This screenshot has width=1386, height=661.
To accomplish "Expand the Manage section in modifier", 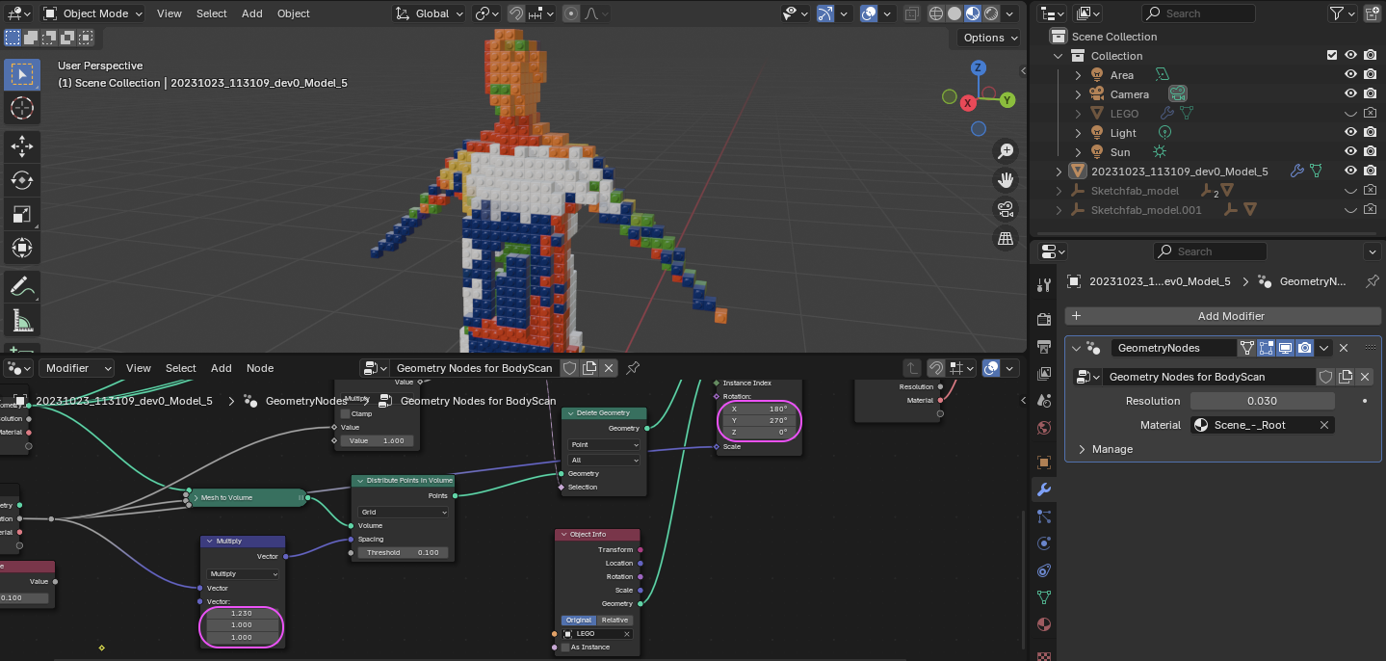I will pyautogui.click(x=1111, y=449).
